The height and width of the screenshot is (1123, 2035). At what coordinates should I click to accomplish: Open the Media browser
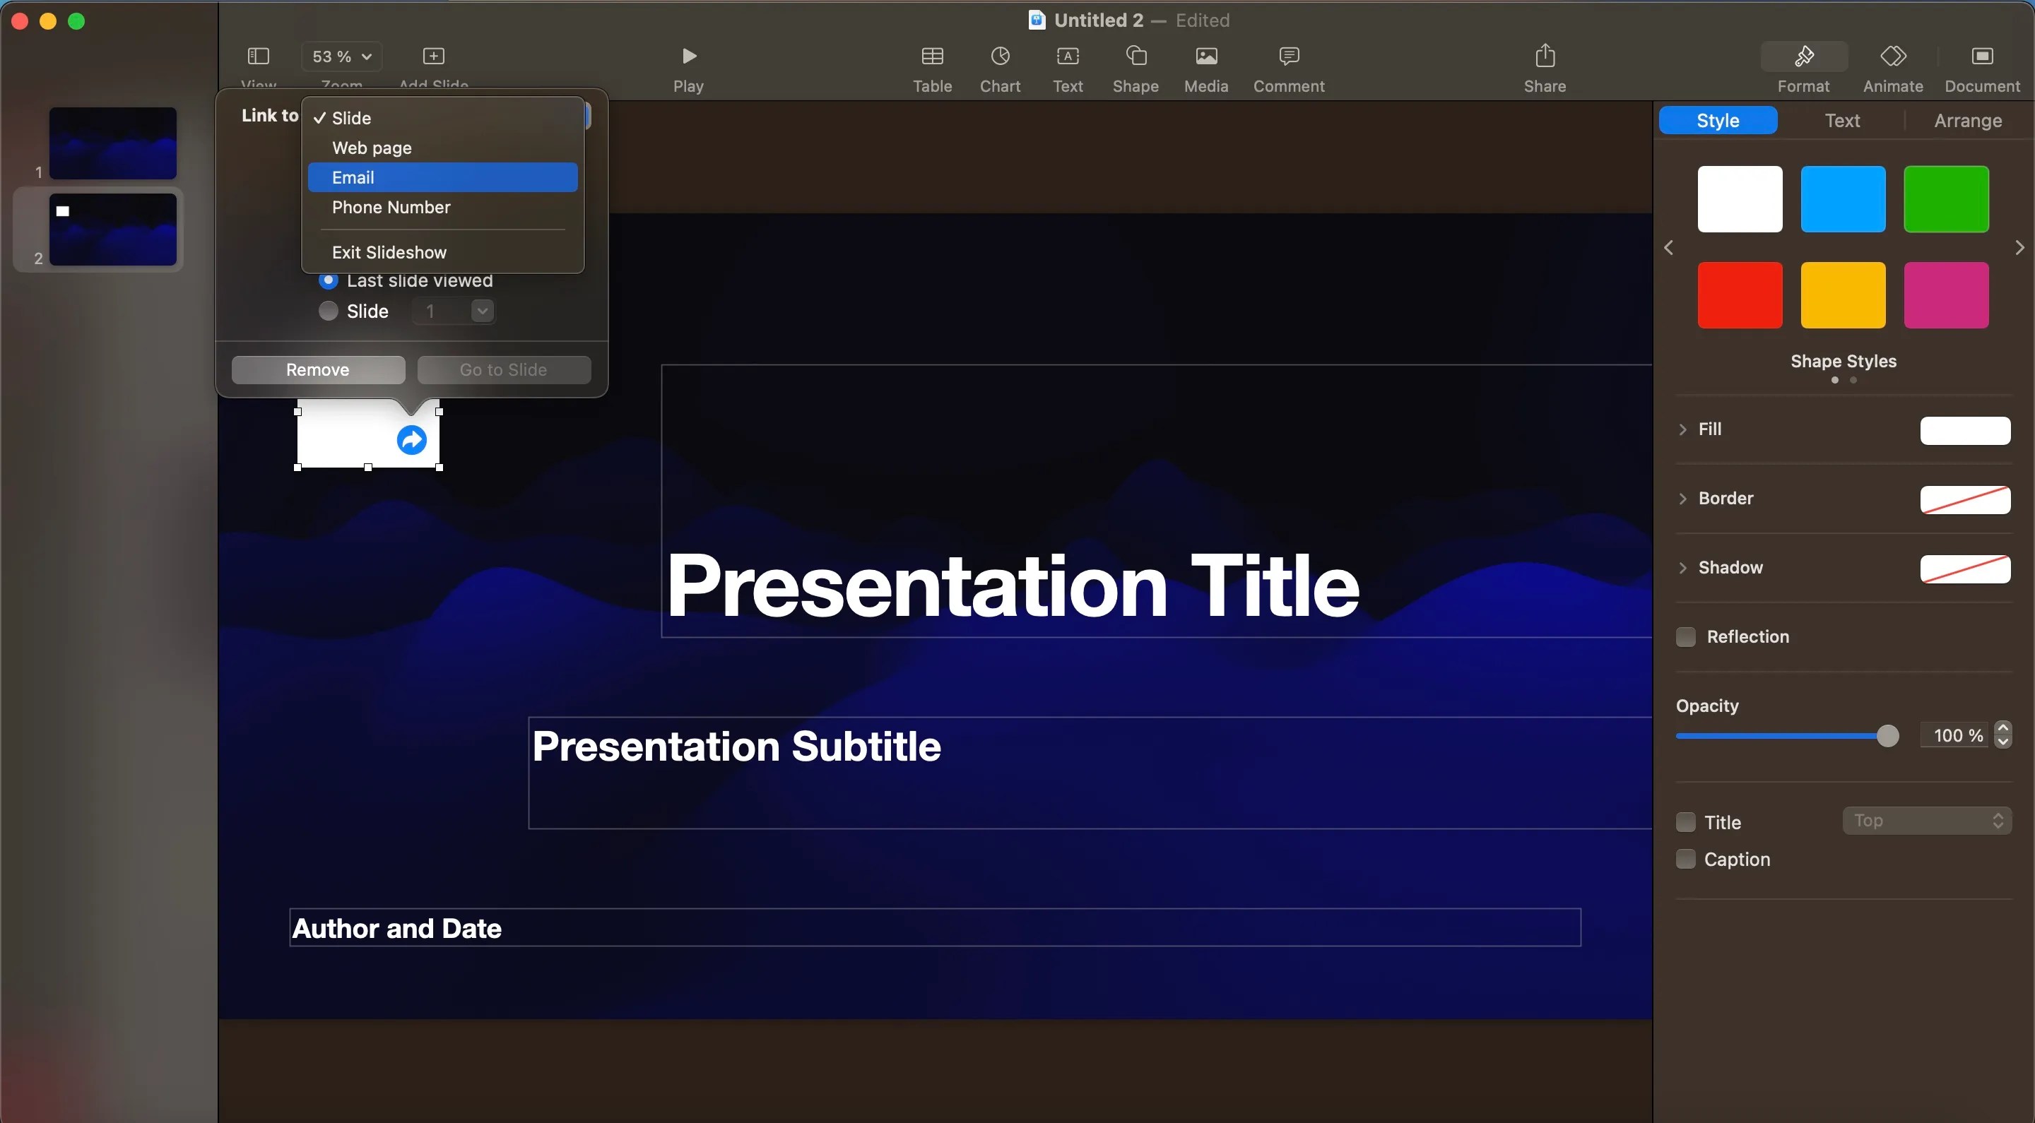(x=1205, y=67)
